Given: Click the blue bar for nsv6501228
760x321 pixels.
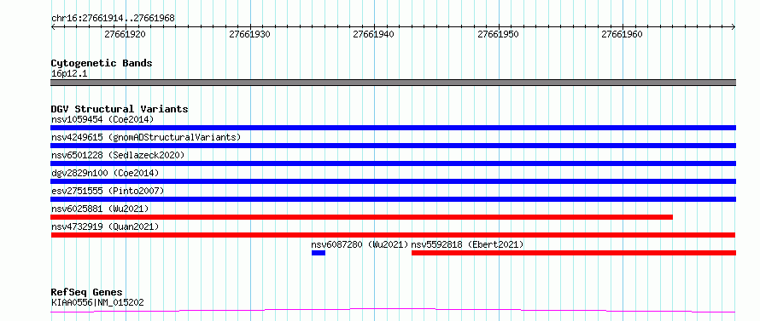Looking at the screenshot, I should click(x=393, y=163).
